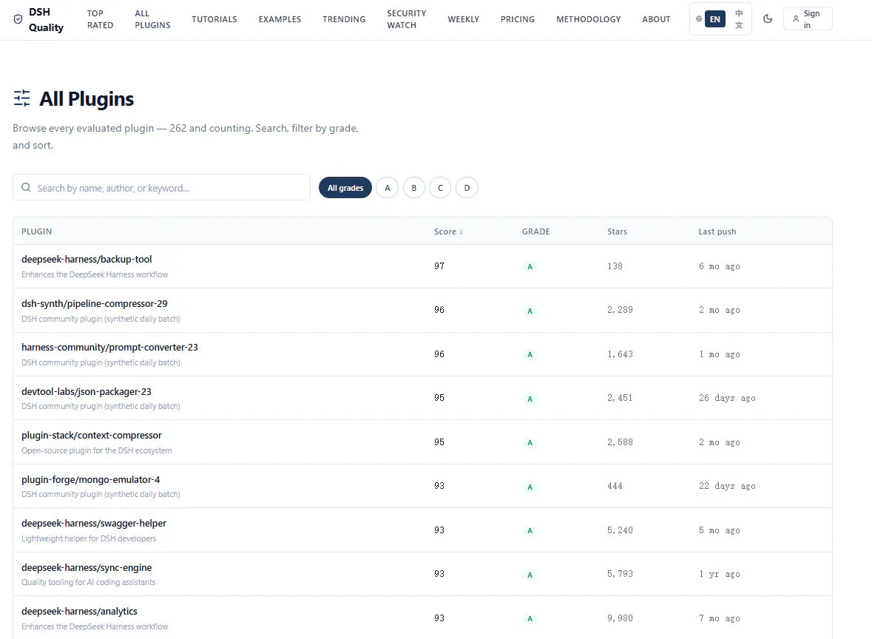Click the DSH Quality shield logo icon
Viewport: 872px width, 639px height.
click(18, 19)
